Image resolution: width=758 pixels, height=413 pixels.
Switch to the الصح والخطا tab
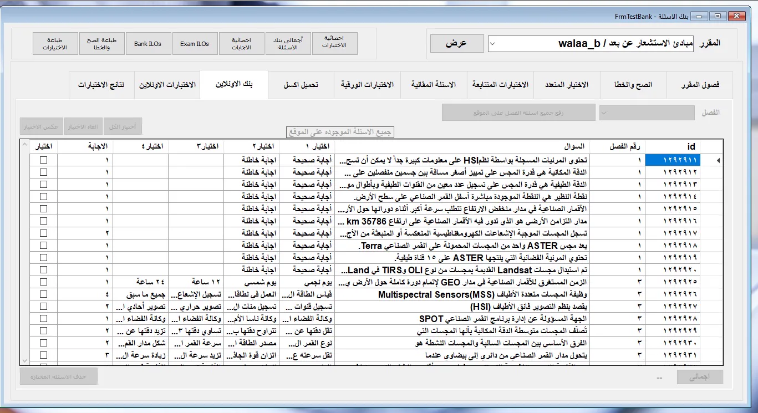tap(633, 85)
